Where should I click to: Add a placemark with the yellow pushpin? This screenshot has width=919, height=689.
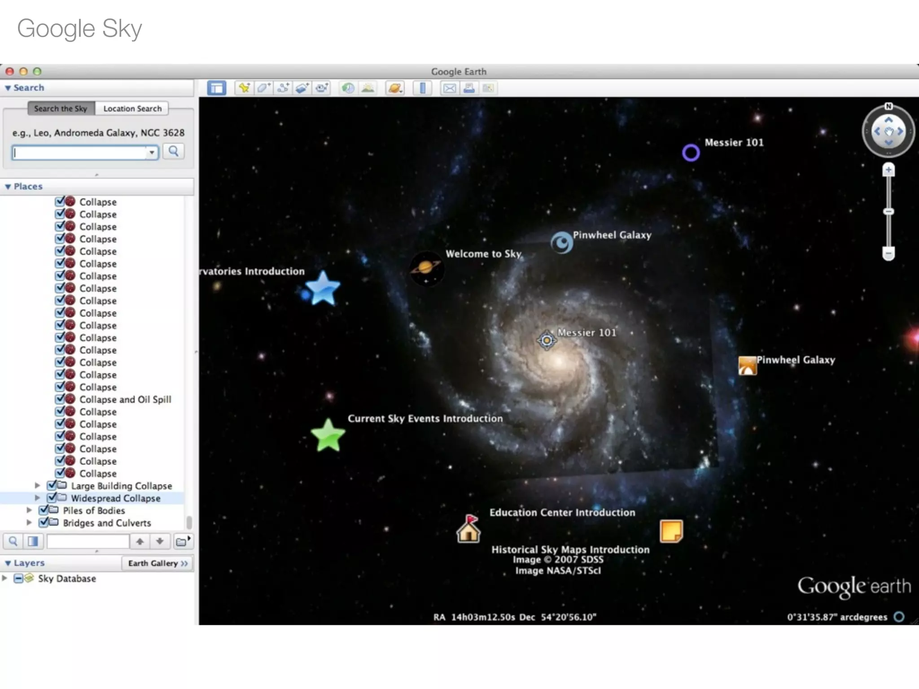[244, 88]
